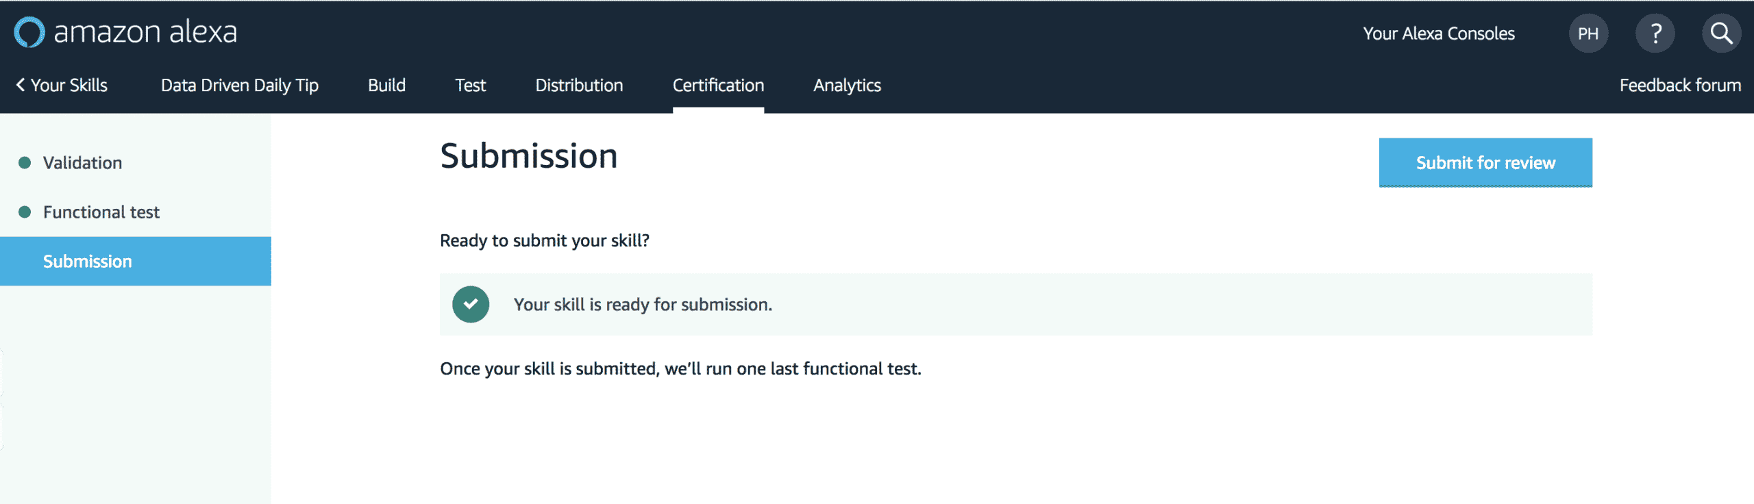Click the green checkmark status icon
The height and width of the screenshot is (504, 1754).
[x=471, y=304]
